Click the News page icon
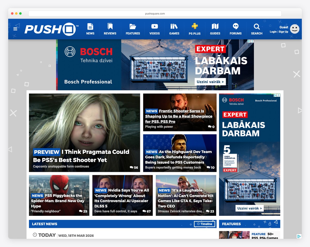310x247 pixels. click(x=90, y=26)
